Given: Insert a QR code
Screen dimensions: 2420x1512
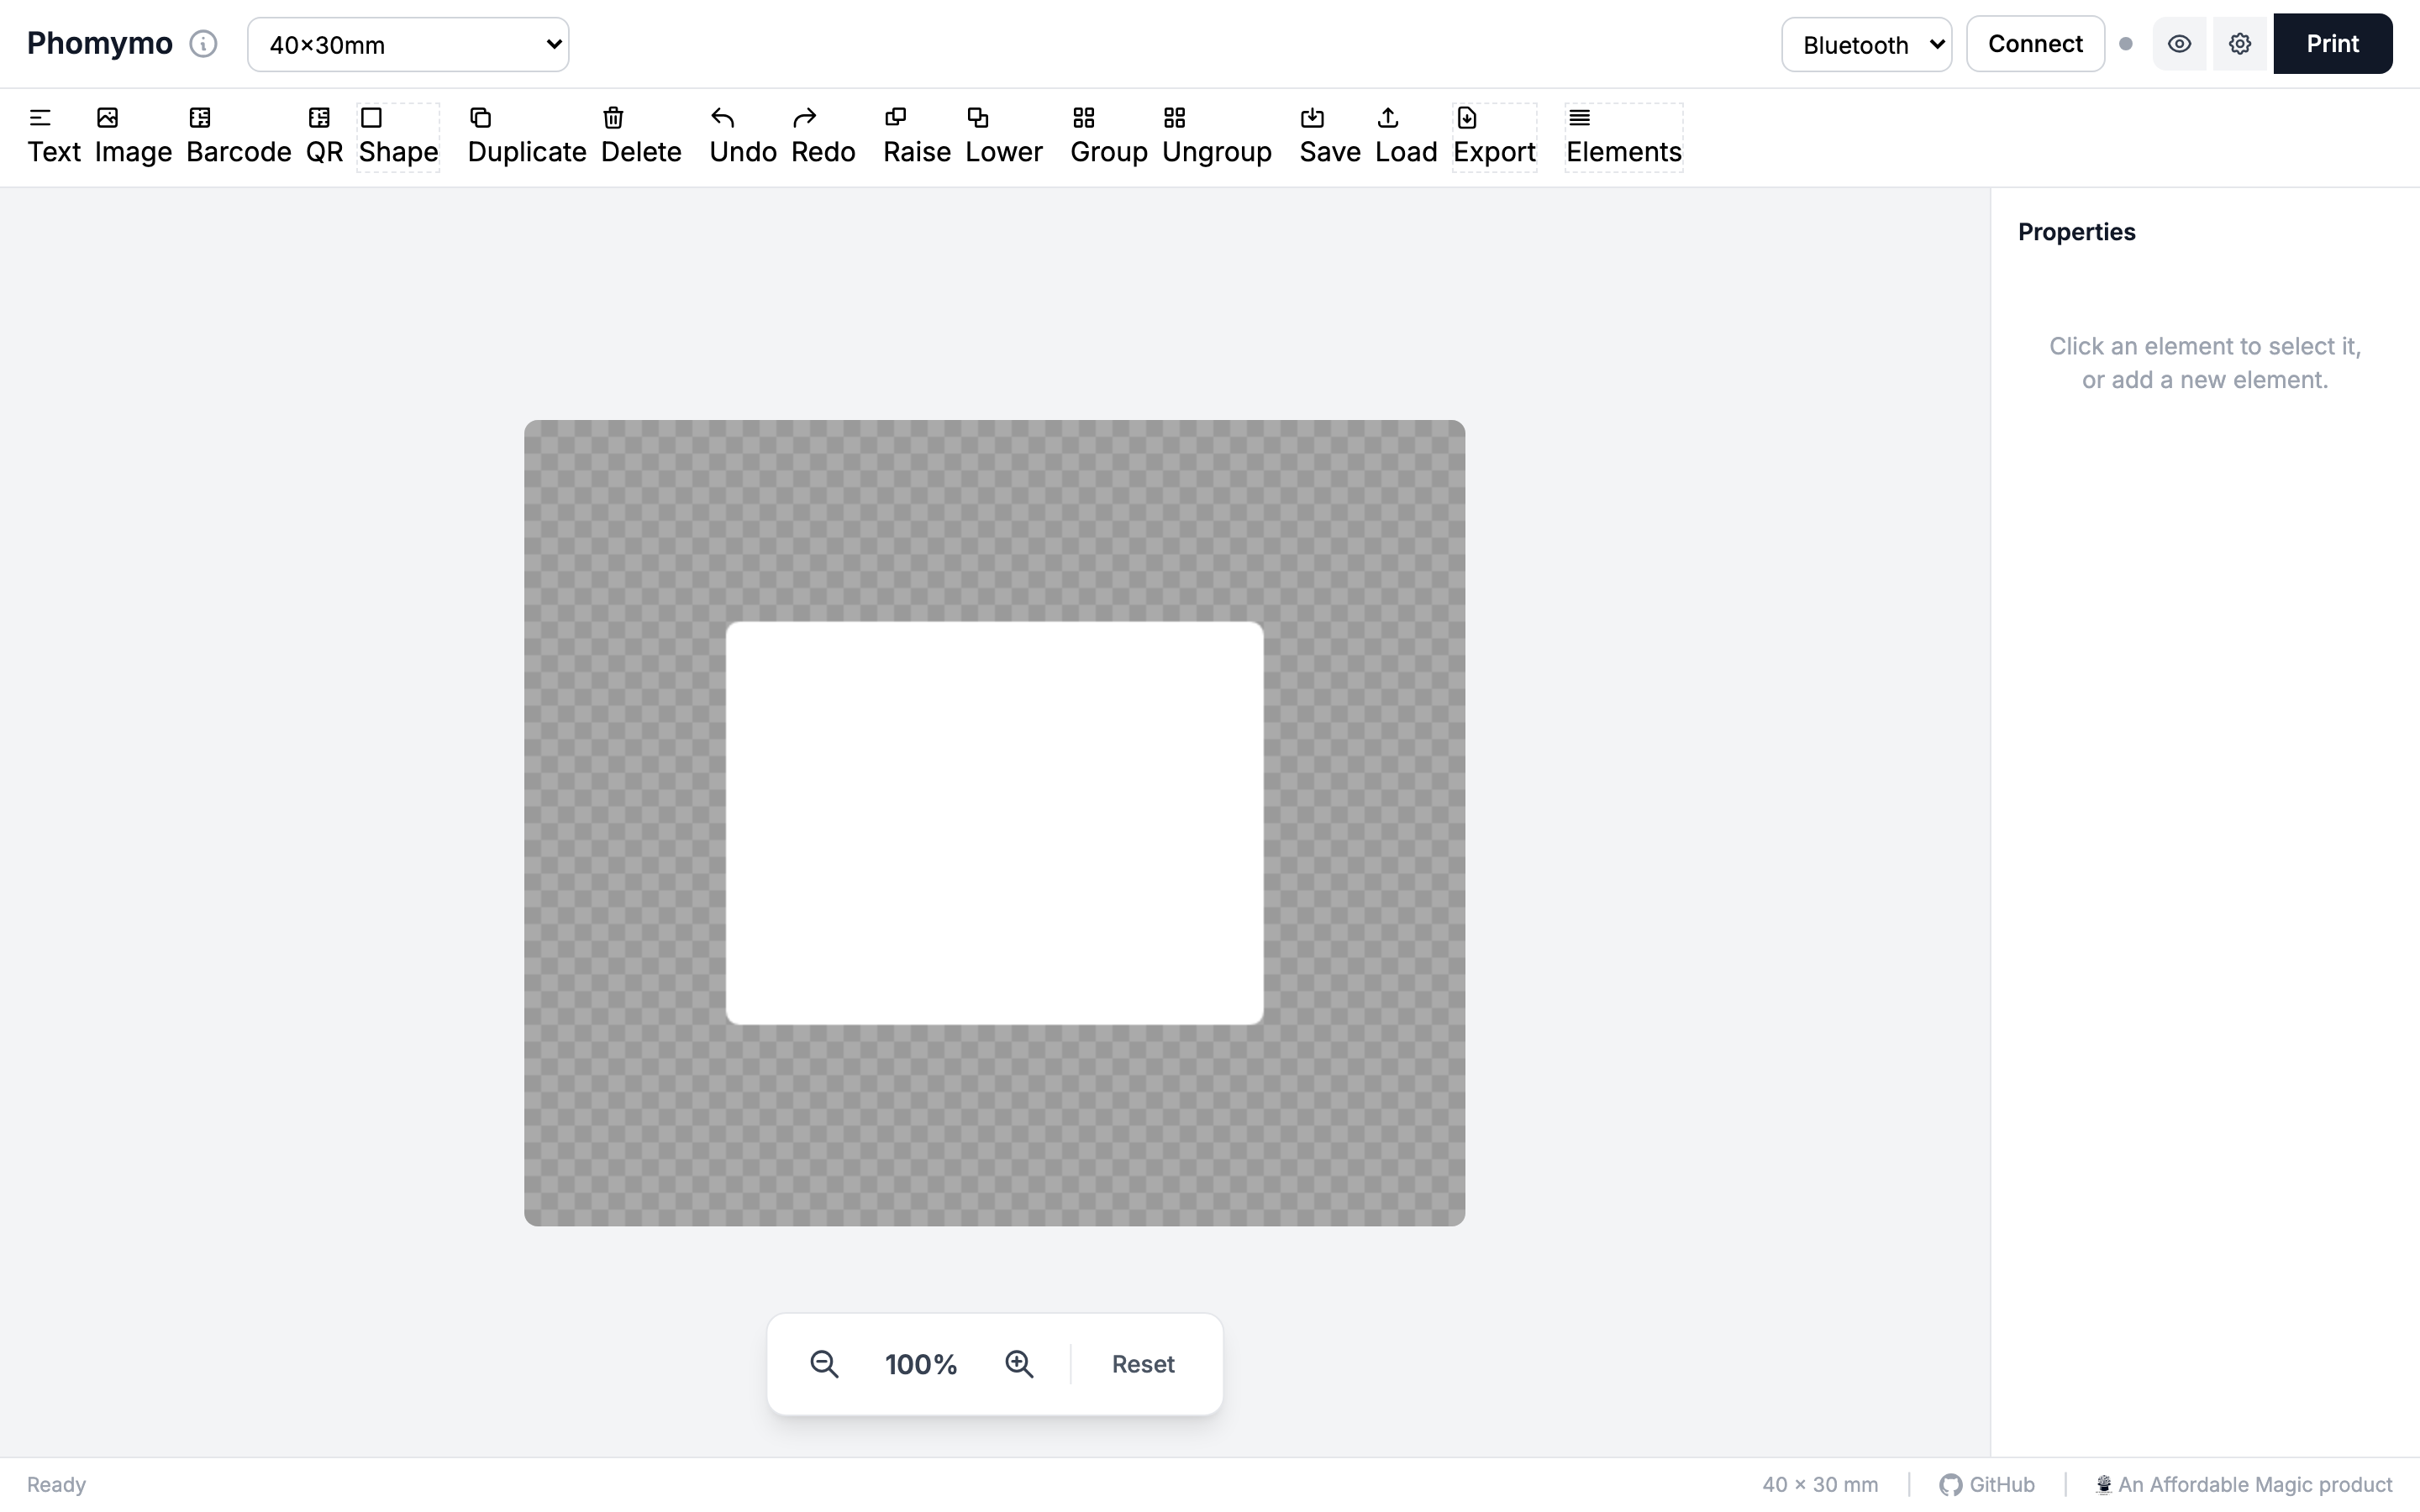Looking at the screenshot, I should point(322,137).
